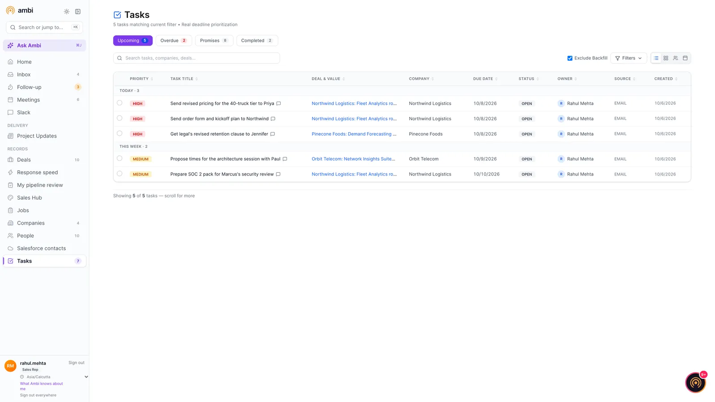This screenshot has height=402, width=715.
Task: Click Sign out next to rahul.mehta
Action: [x=76, y=363]
